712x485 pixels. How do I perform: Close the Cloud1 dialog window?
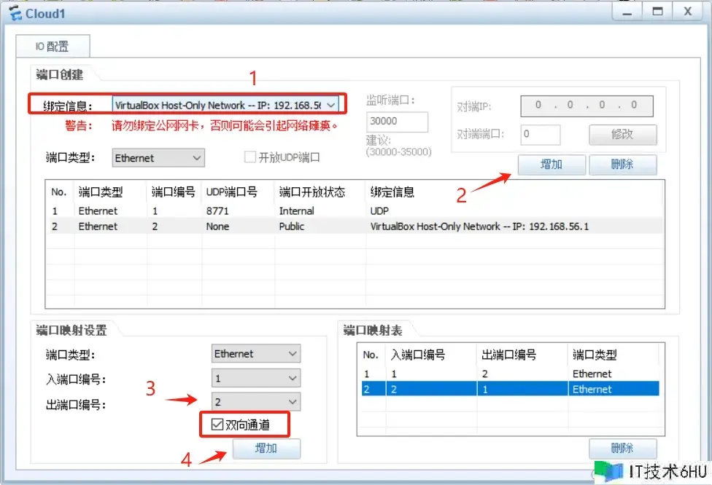point(687,12)
